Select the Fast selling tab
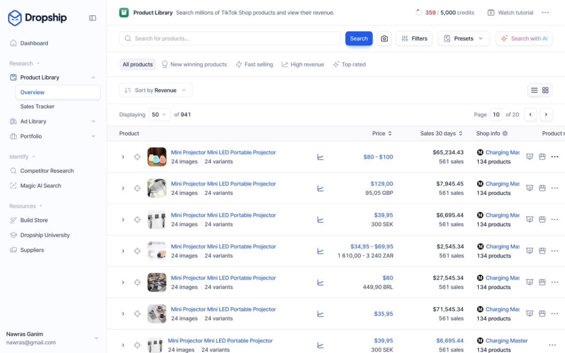 click(x=254, y=64)
